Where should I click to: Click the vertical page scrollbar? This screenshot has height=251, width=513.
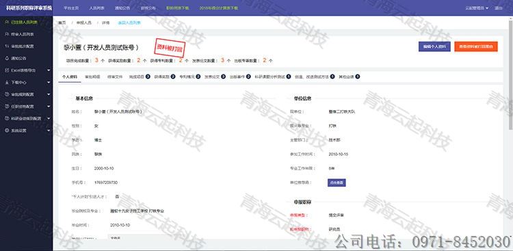click(511, 75)
